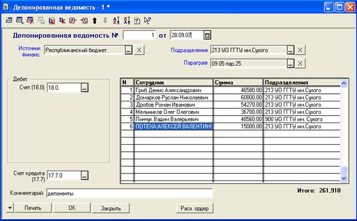The height and width of the screenshot is (221, 357).
Task: Click the amount cell 15000.00
Action: click(238, 127)
